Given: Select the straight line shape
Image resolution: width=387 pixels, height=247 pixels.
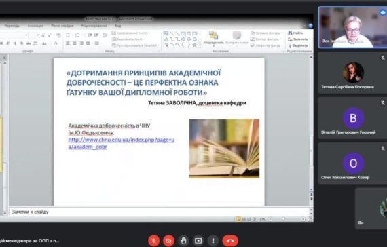Looking at the screenshot, I should click(172, 33).
